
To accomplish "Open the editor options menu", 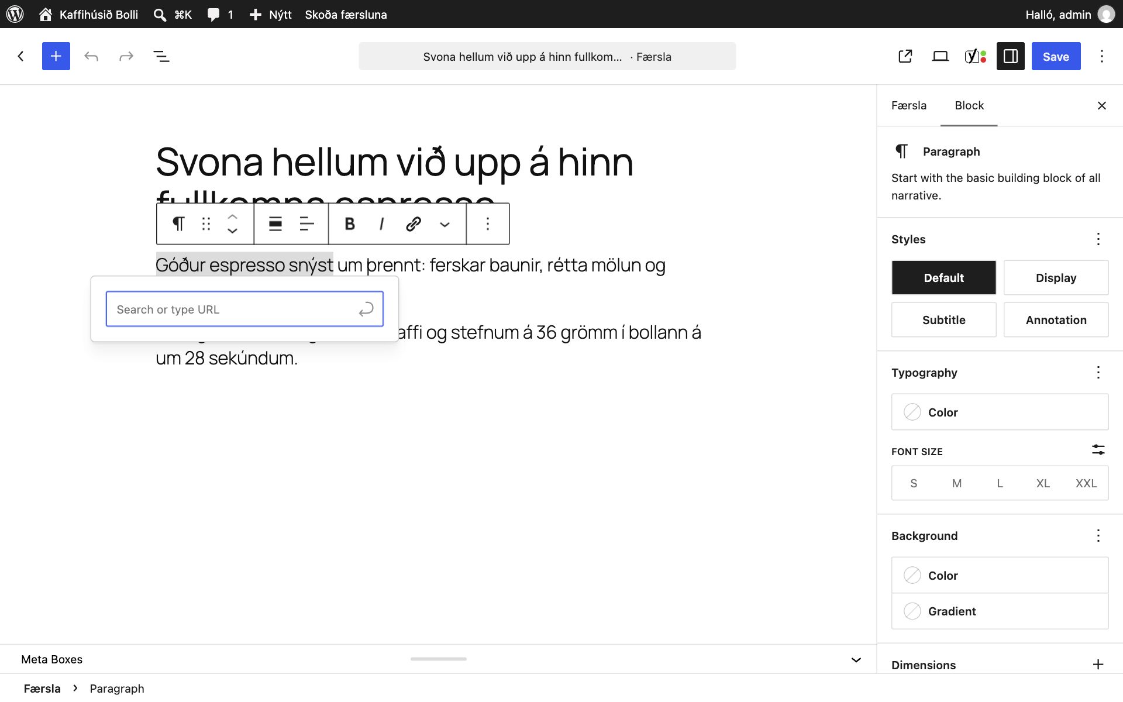I will point(1102,56).
